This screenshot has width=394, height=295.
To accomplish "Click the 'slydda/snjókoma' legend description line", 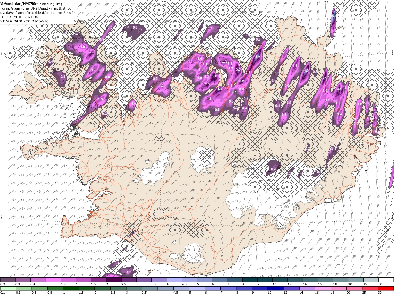I will 37,13.
